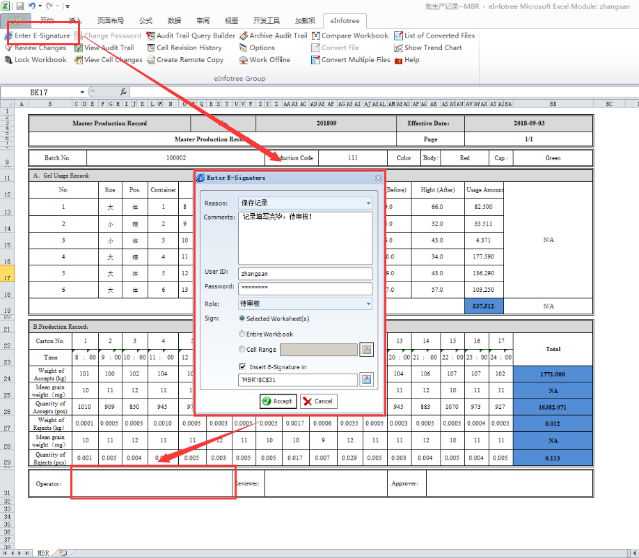Expand the Role dropdown
This screenshot has height=558, width=639.
pos(368,304)
